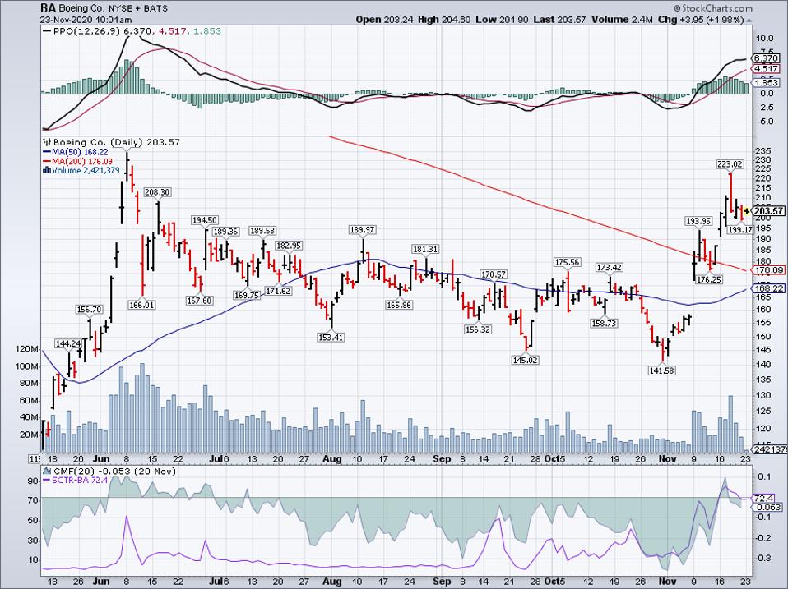The image size is (788, 589).
Task: Click the 189.97 August high label
Action: click(363, 230)
